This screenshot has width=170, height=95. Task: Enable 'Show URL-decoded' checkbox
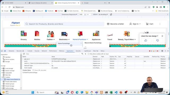click(x=33, y=70)
